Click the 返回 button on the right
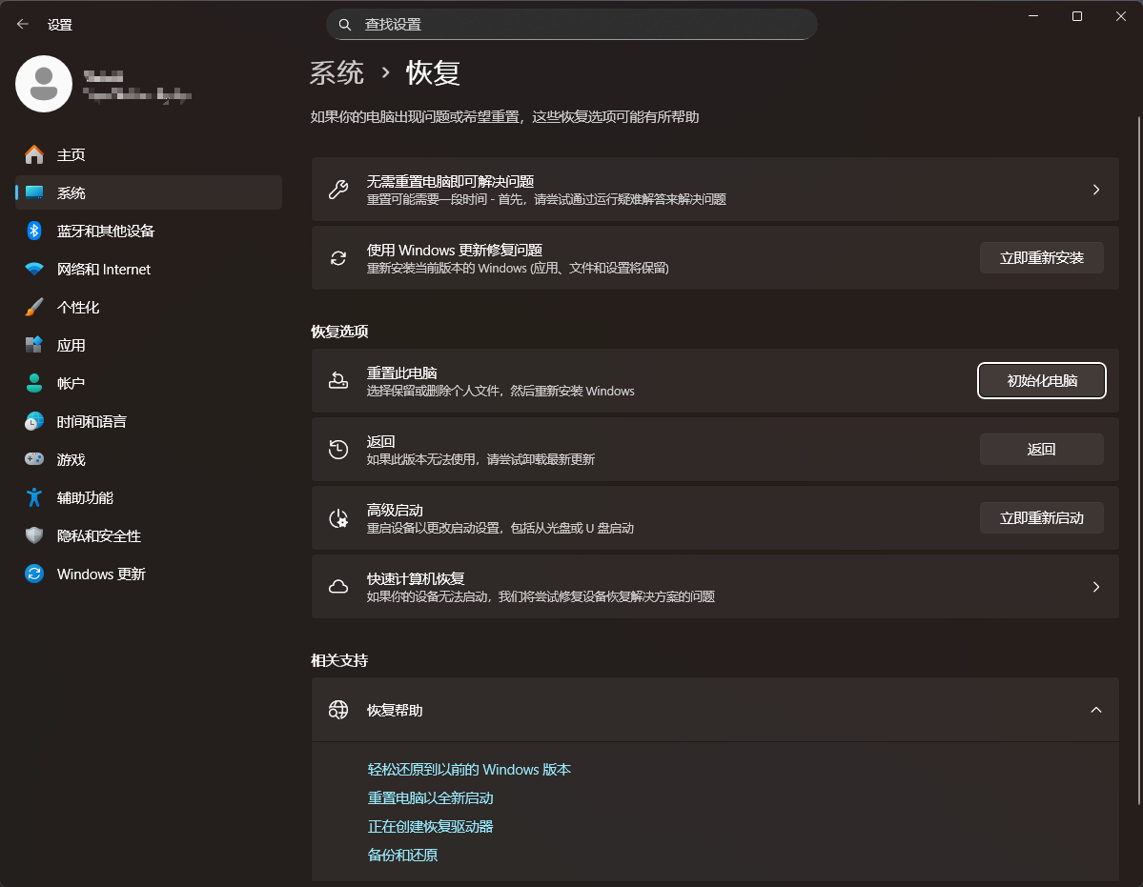The height and width of the screenshot is (887, 1143). [x=1041, y=450]
